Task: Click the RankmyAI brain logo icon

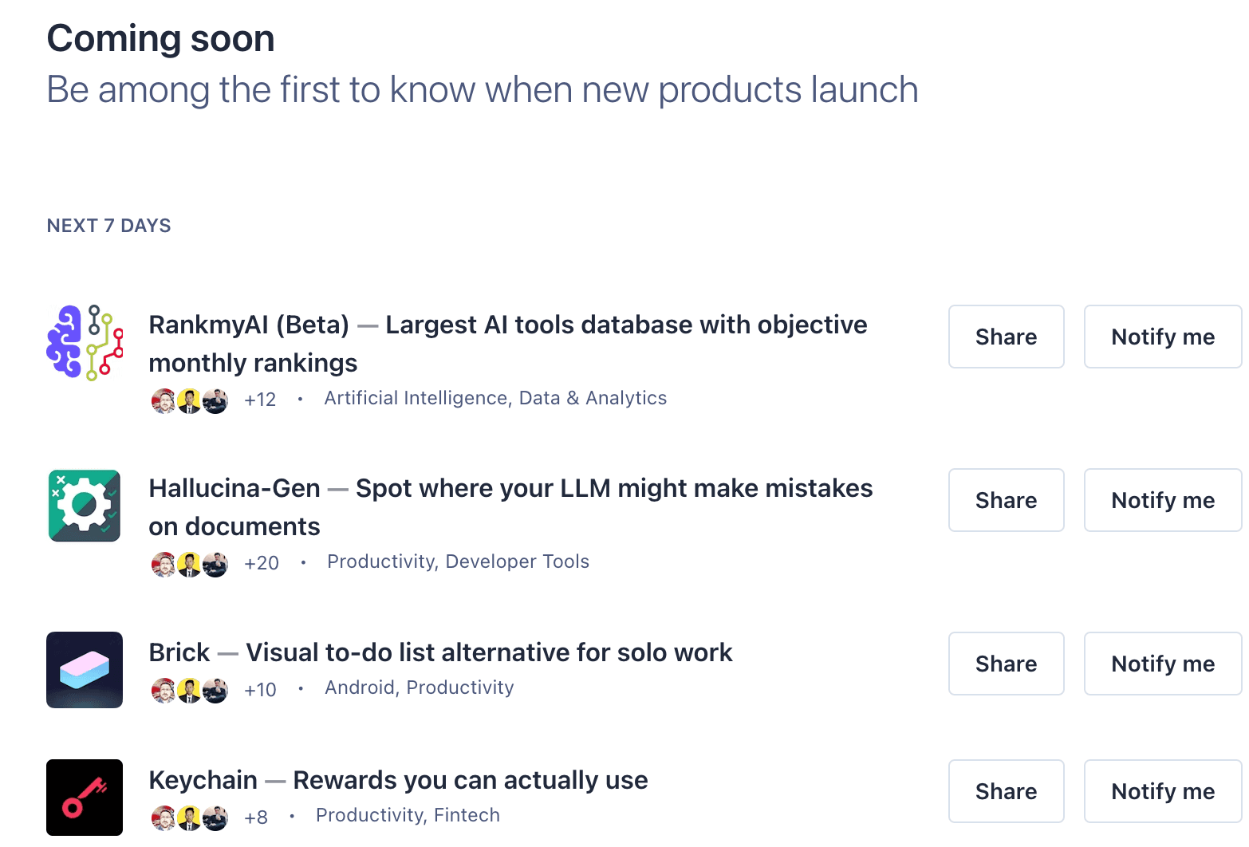Action: tap(85, 343)
